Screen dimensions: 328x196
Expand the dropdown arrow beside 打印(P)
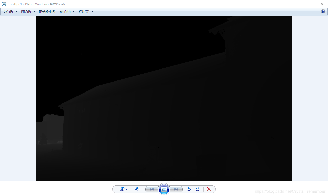(34, 12)
